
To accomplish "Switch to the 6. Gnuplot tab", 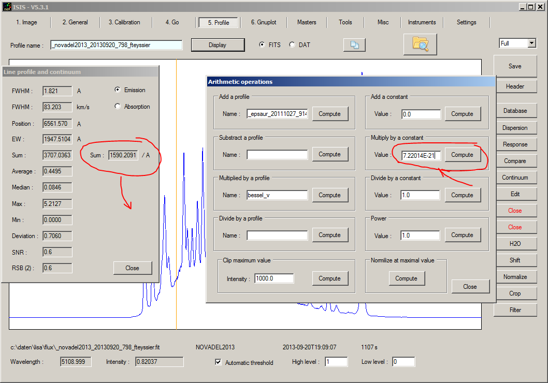I will point(264,22).
